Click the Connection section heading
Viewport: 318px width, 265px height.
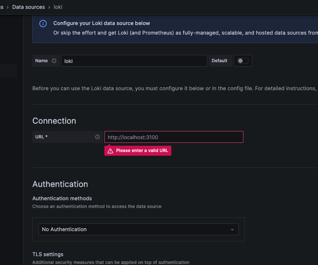point(54,121)
